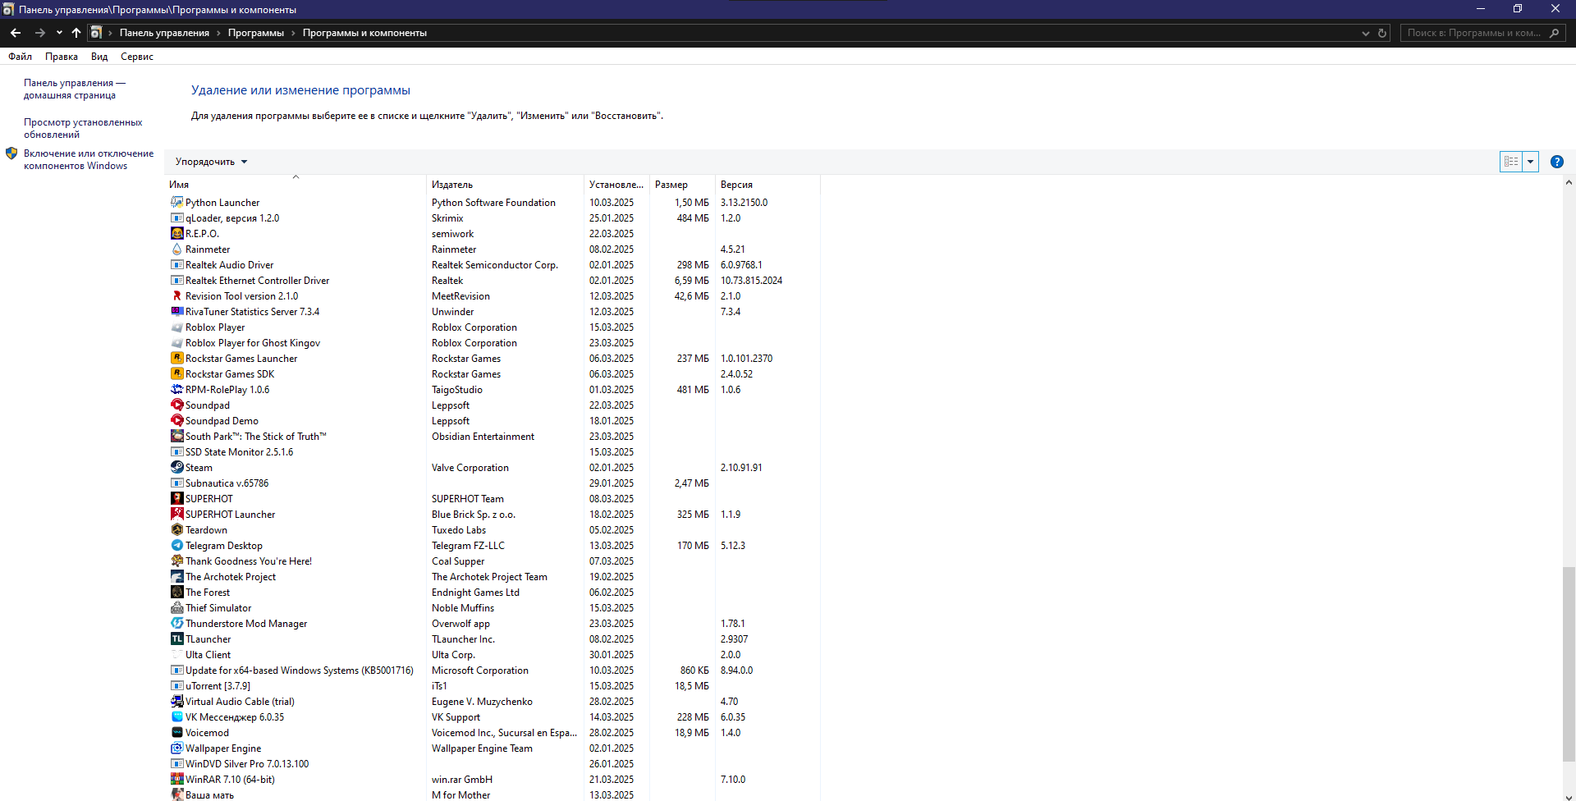Click the Rainmeter droplet icon

[x=176, y=249]
